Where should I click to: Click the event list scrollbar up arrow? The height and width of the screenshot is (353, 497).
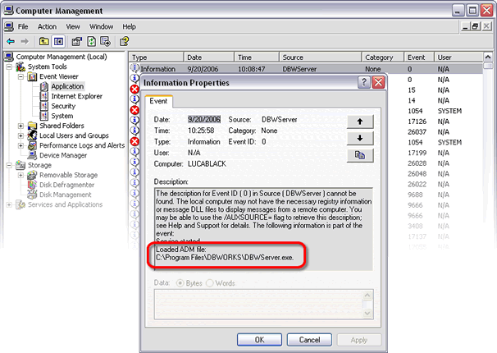tap(488, 57)
